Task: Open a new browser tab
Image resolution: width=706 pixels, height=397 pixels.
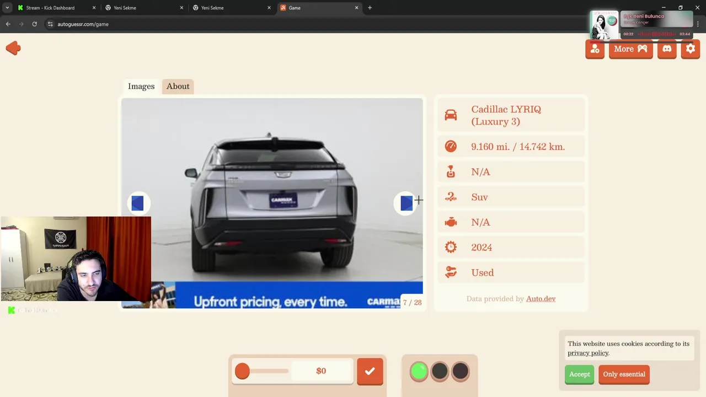Action: tap(370, 8)
